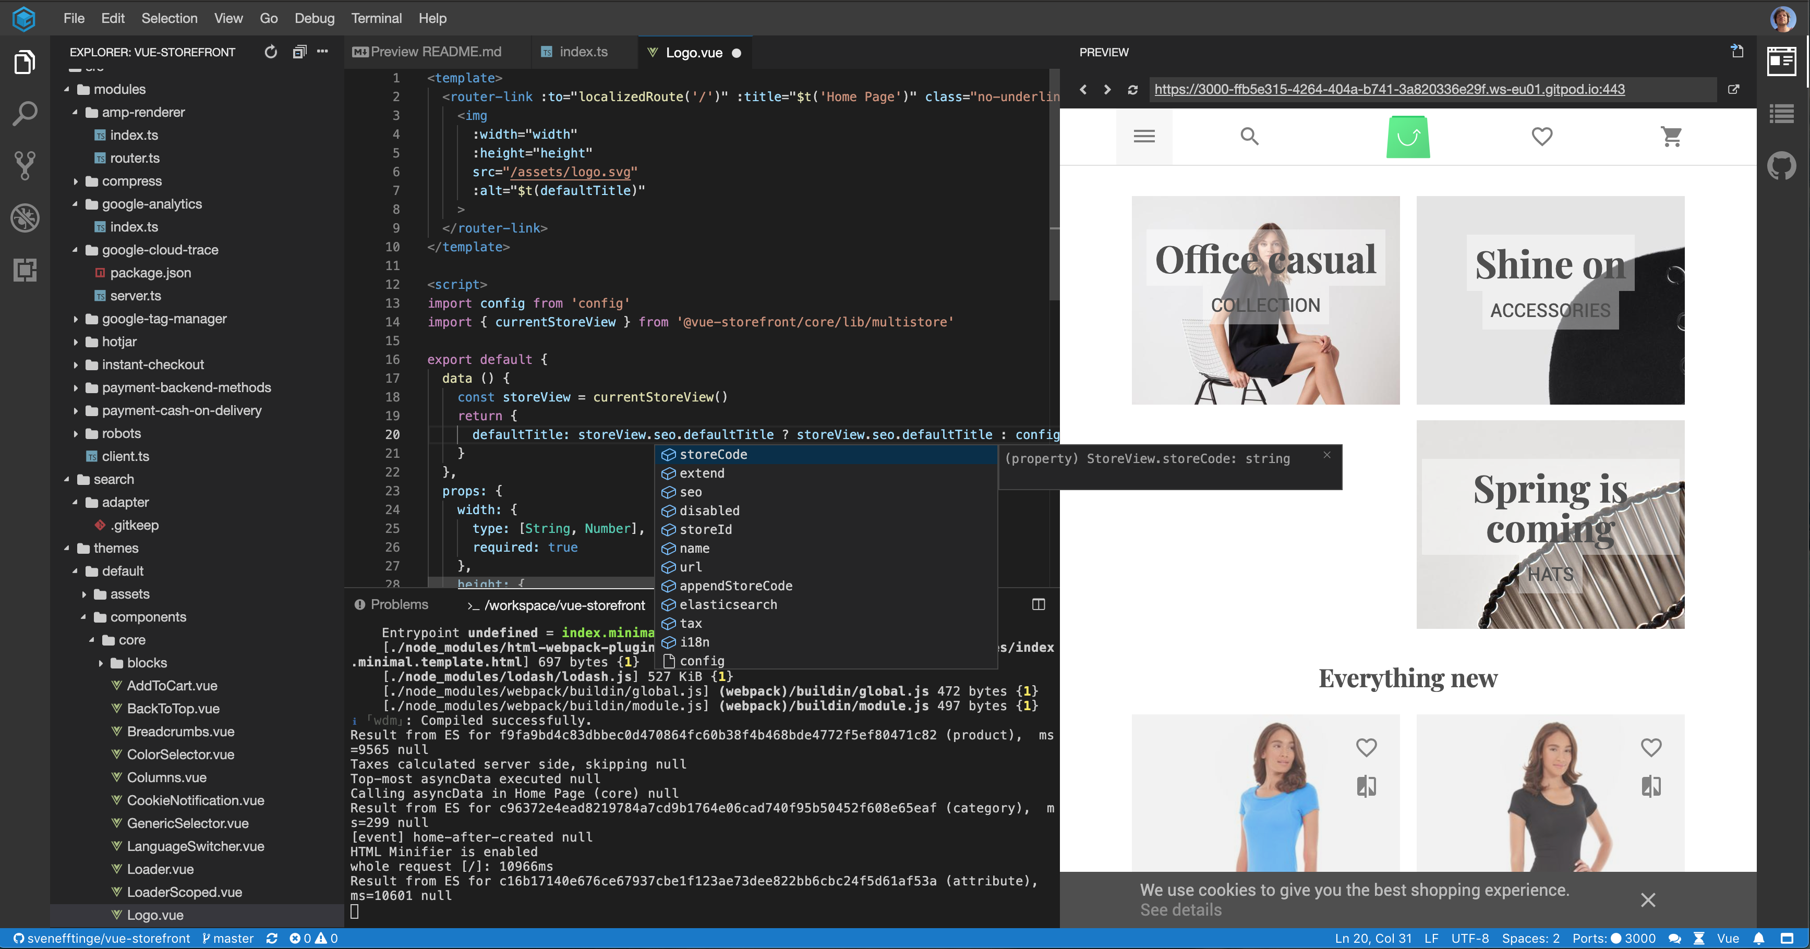Open the Terminal menu
1810x949 pixels.
[376, 18]
